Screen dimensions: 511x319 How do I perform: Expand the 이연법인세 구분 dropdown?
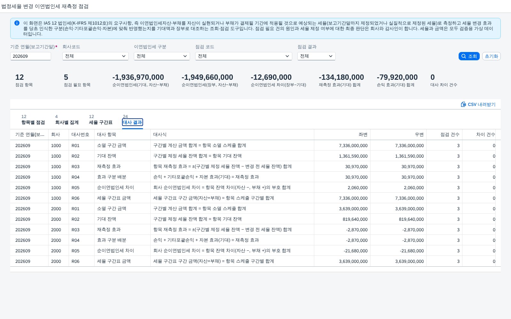coord(162,56)
